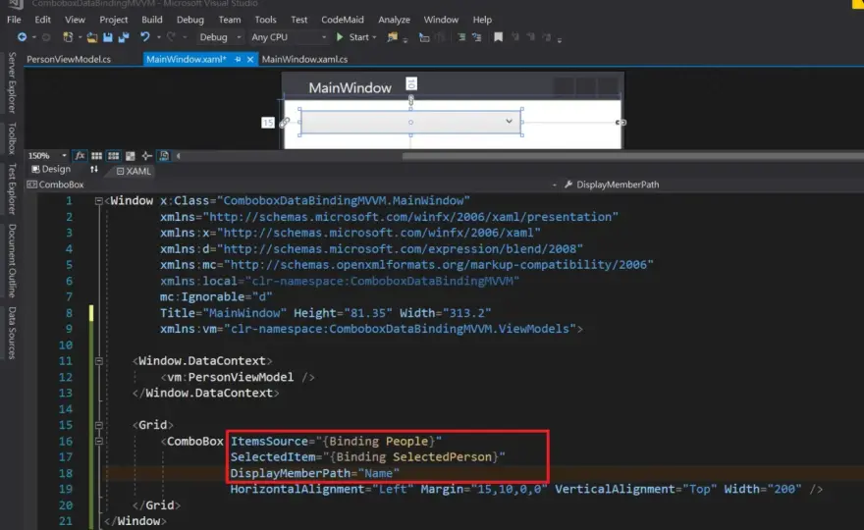This screenshot has height=530, width=864.
Task: Open the Build menu
Action: tap(151, 20)
